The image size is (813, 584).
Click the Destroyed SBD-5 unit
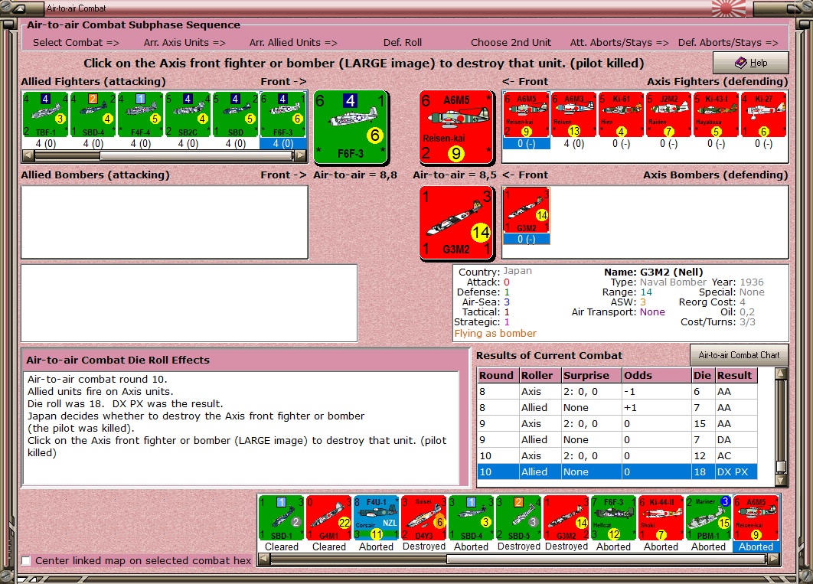[518, 518]
